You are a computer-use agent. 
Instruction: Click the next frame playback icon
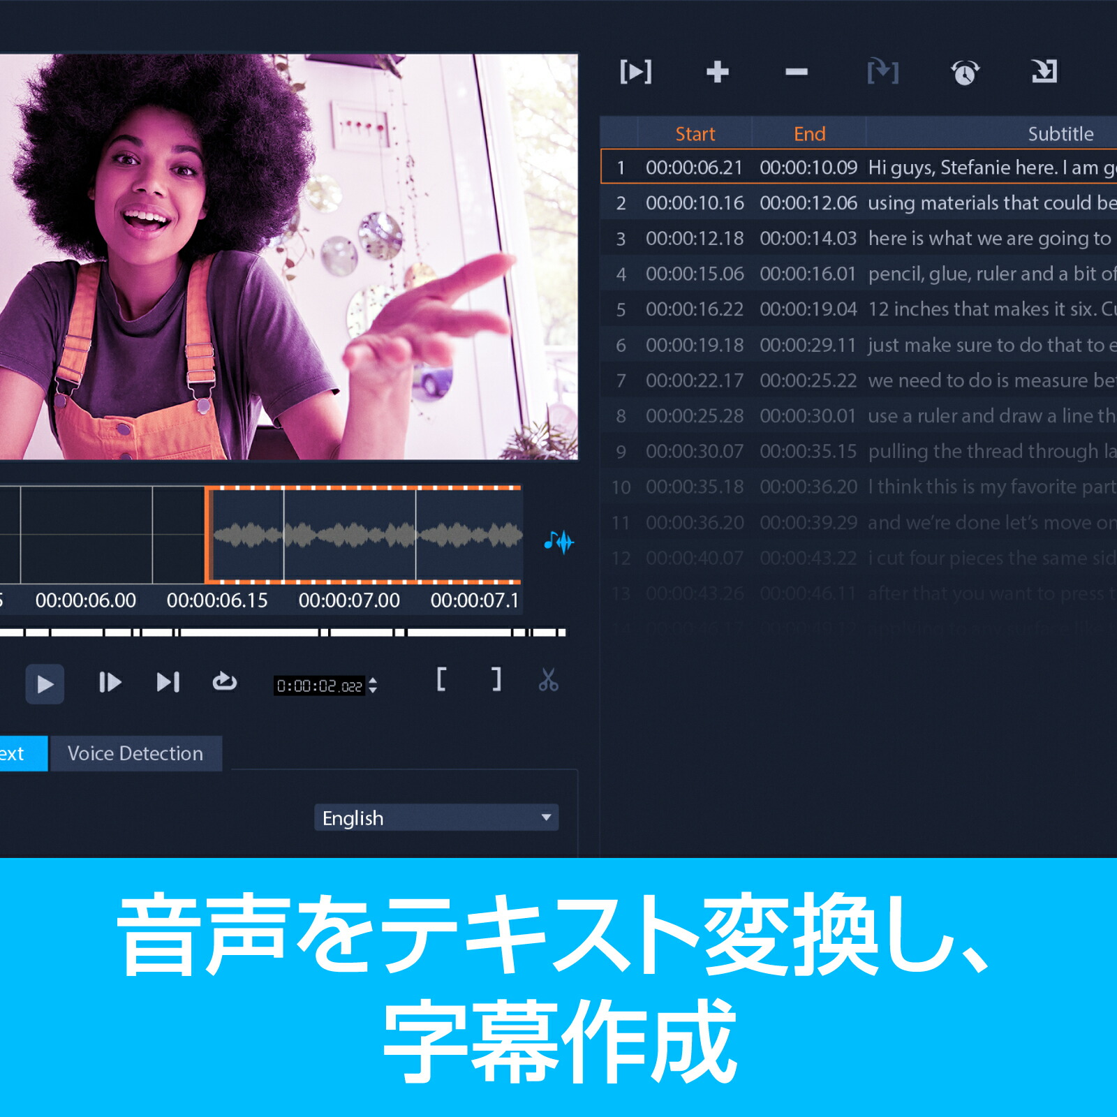coord(108,683)
